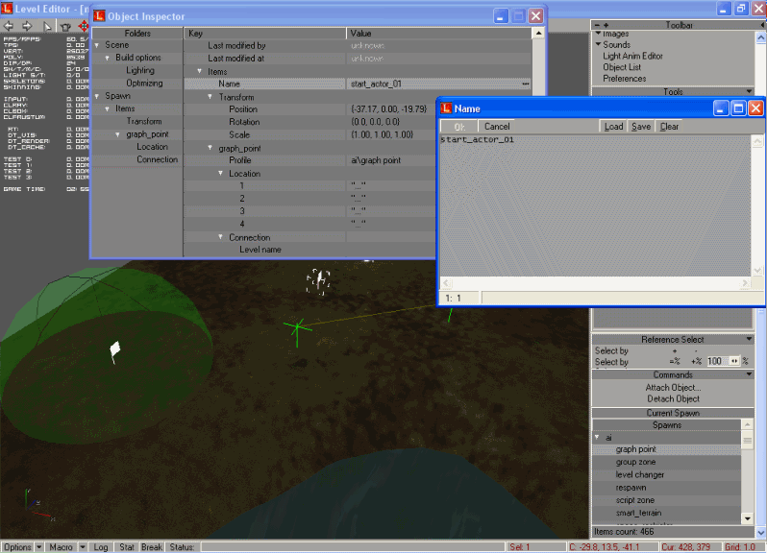Select Optimizing in Folders tree
This screenshot has height=553, width=767.
(x=144, y=84)
